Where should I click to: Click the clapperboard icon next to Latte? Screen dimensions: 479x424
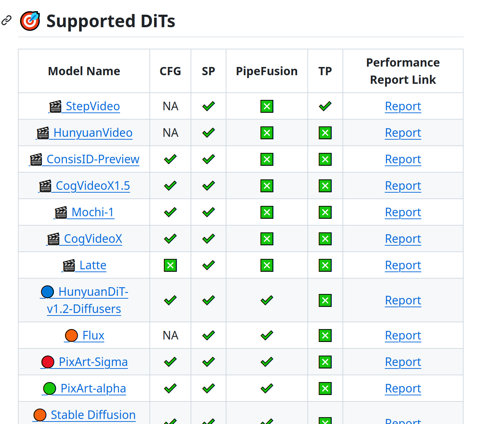(x=69, y=265)
